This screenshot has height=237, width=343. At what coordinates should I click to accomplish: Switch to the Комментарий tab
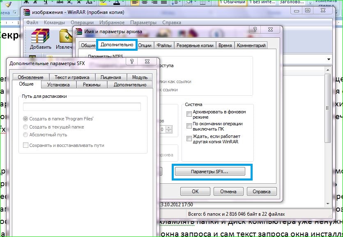tap(251, 45)
